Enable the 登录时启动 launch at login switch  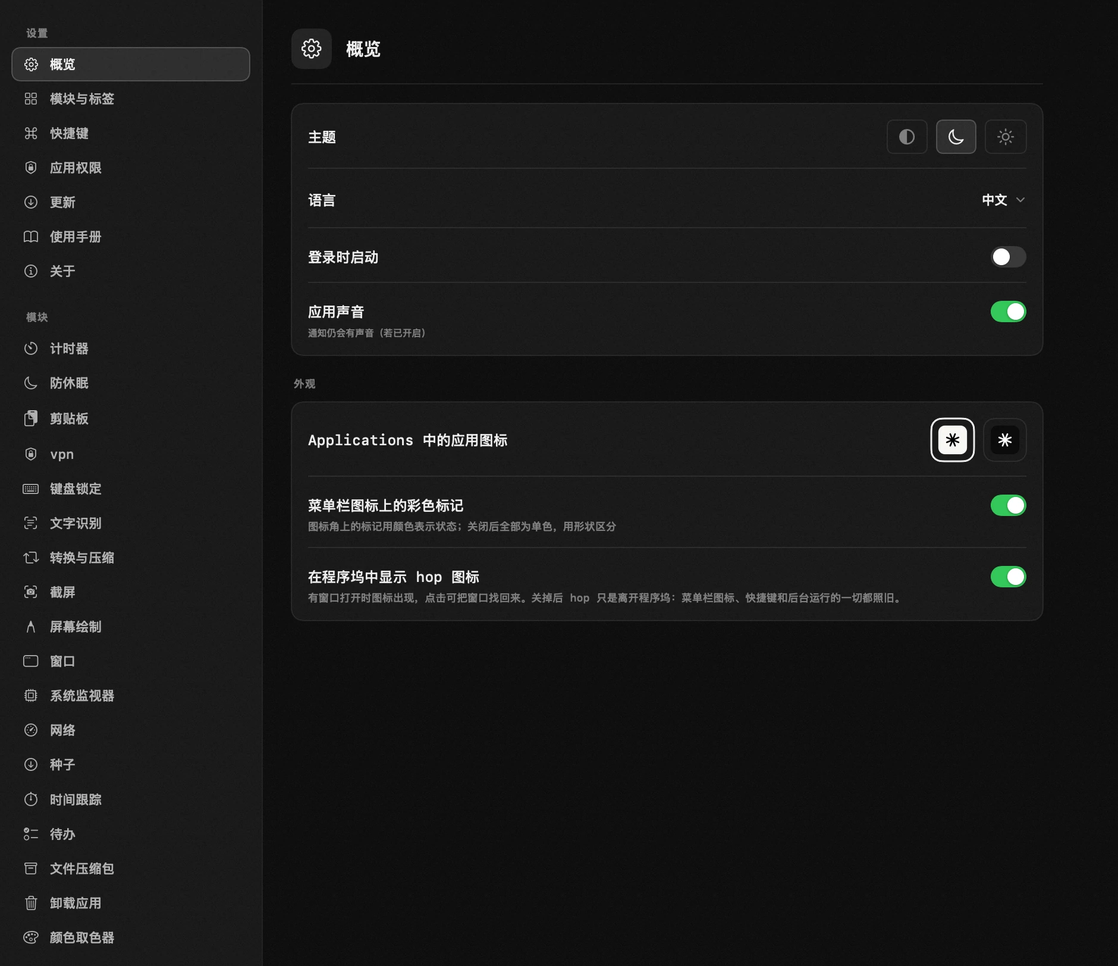1008,257
